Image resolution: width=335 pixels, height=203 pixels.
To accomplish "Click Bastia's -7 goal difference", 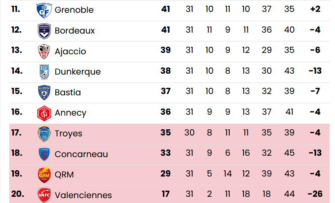I will [x=315, y=92].
